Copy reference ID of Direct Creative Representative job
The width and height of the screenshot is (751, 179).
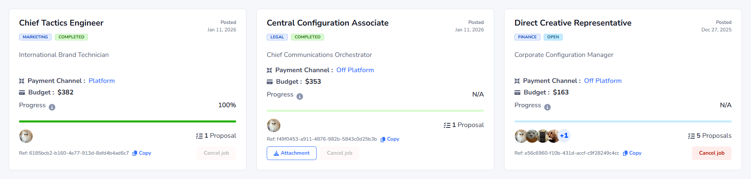point(632,153)
